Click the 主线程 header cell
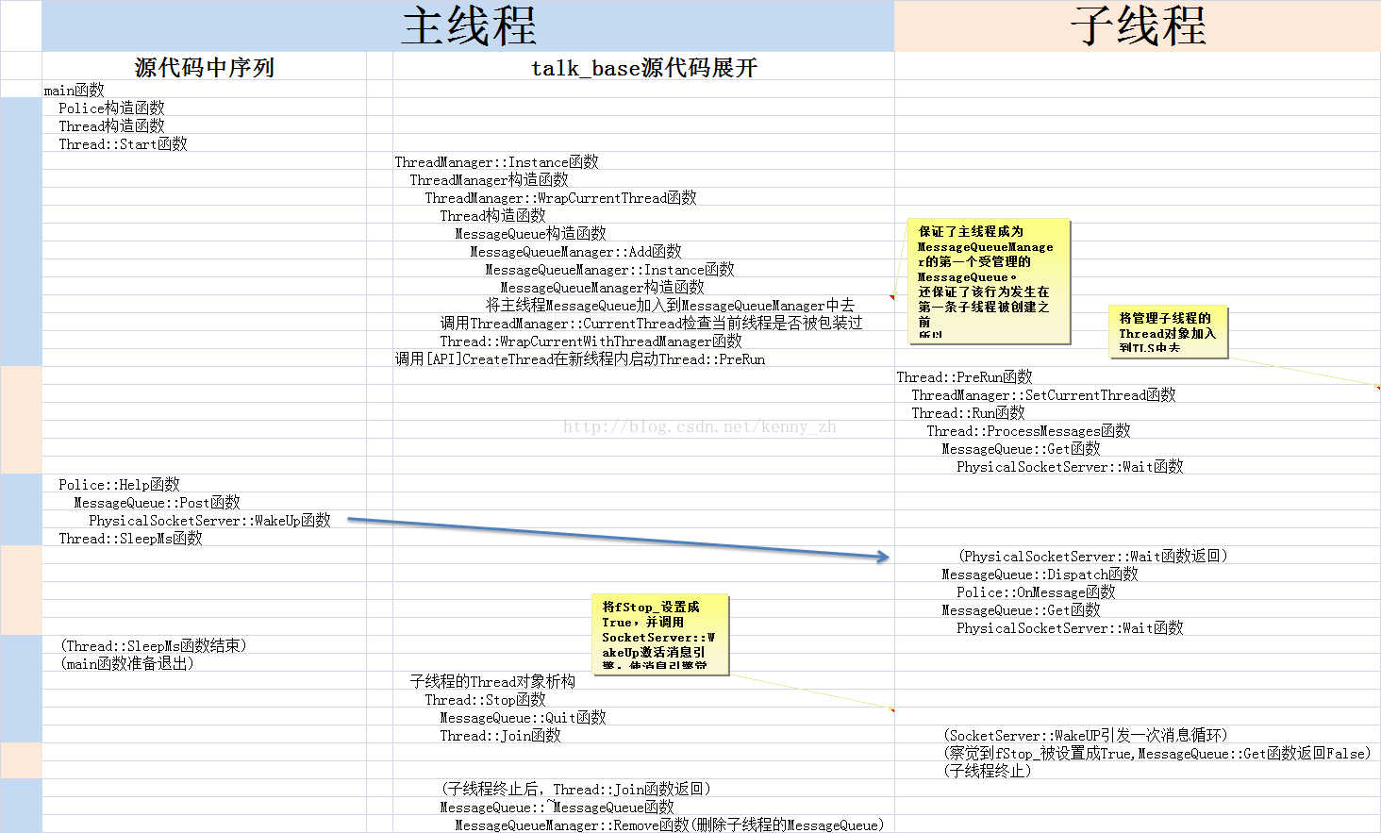The width and height of the screenshot is (1381, 833). pyautogui.click(x=469, y=26)
